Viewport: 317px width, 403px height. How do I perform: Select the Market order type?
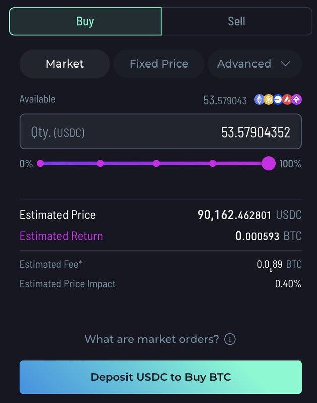[x=65, y=64]
